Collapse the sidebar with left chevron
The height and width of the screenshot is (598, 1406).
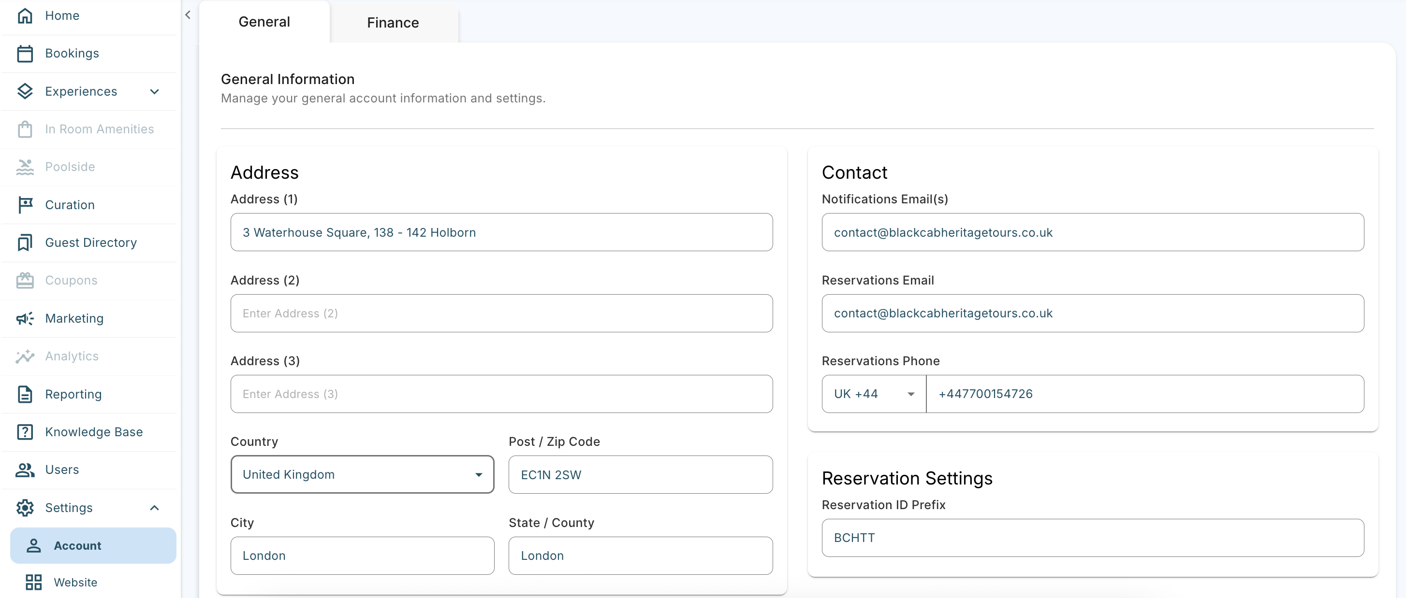[188, 15]
